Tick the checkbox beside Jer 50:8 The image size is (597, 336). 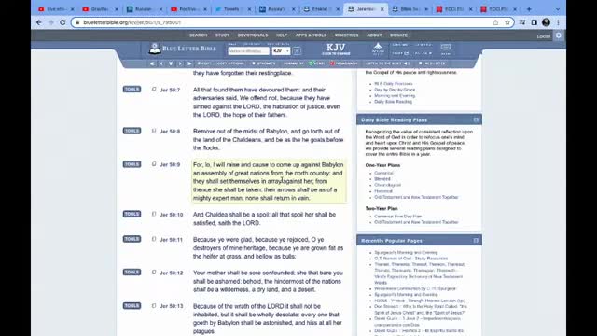pos(154,131)
